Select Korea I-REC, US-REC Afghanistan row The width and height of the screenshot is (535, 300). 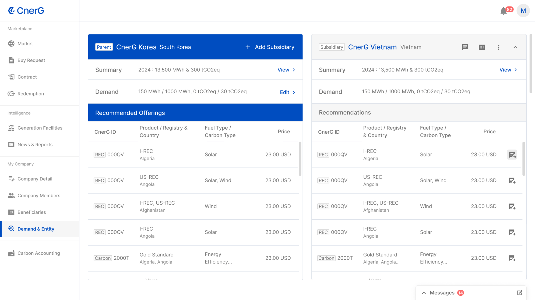(x=193, y=206)
